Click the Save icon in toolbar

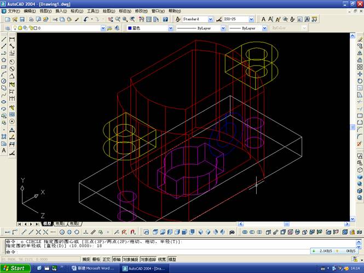(x=22, y=19)
